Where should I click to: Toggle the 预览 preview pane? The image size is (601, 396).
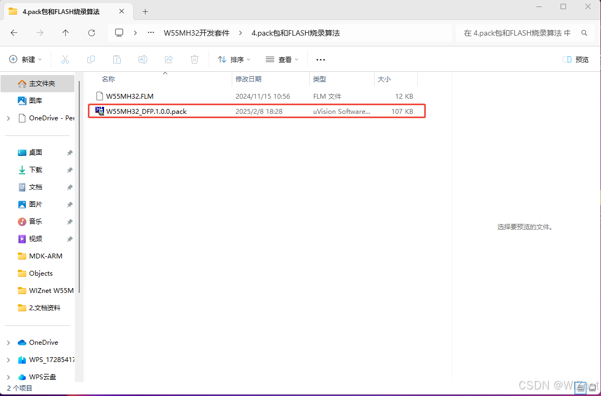576,59
